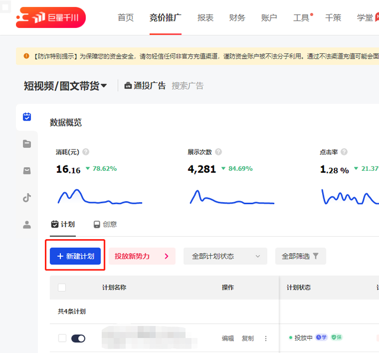Click the 84.69% decrease indicator
This screenshot has width=379, height=353.
click(237, 168)
